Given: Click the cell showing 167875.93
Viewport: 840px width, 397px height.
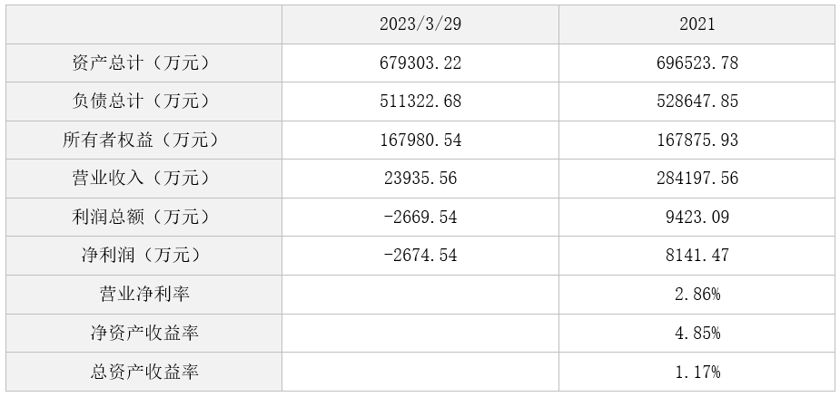Looking at the screenshot, I should (697, 140).
